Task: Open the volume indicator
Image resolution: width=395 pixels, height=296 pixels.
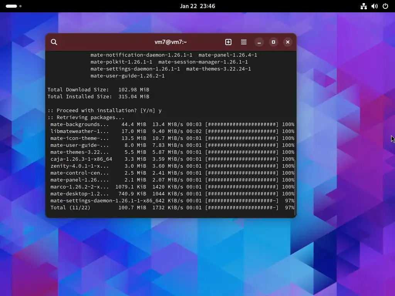Action: pyautogui.click(x=374, y=6)
